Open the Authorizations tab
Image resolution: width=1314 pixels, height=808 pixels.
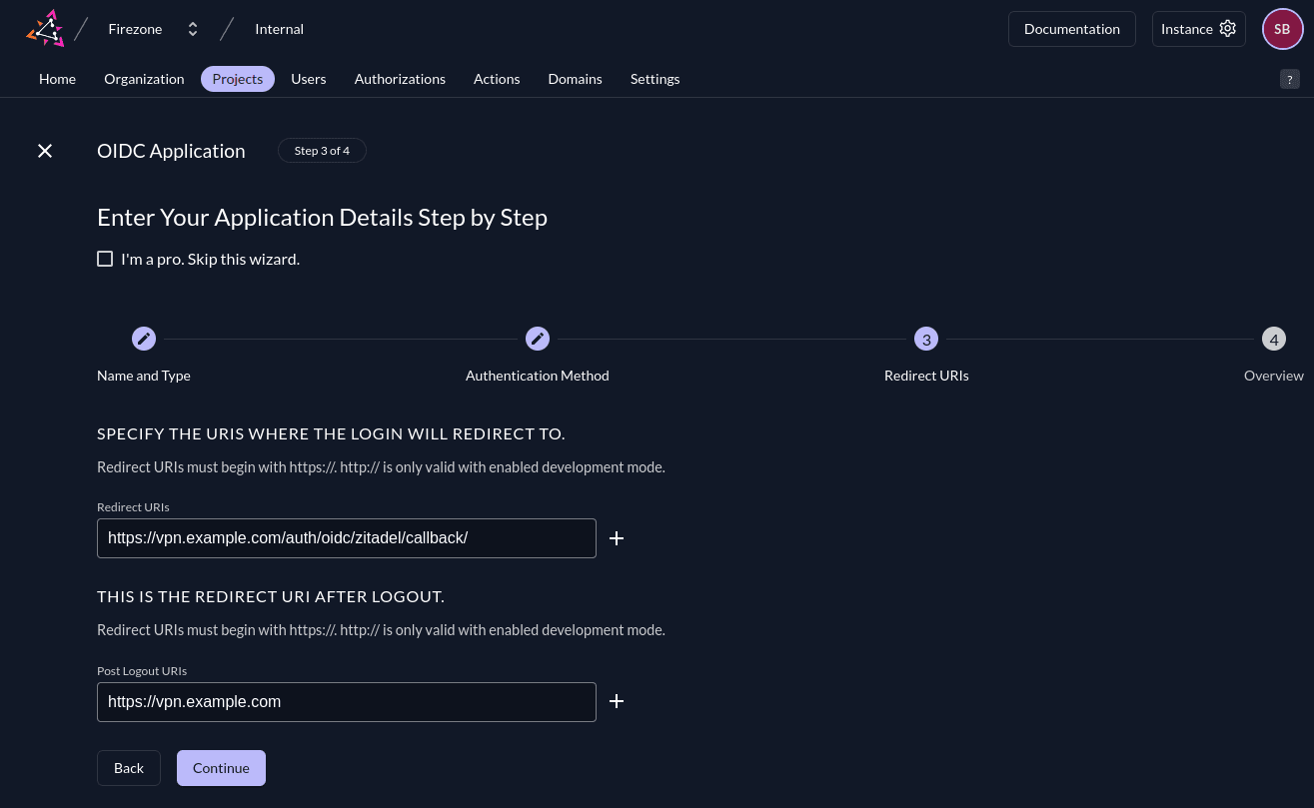click(x=400, y=79)
